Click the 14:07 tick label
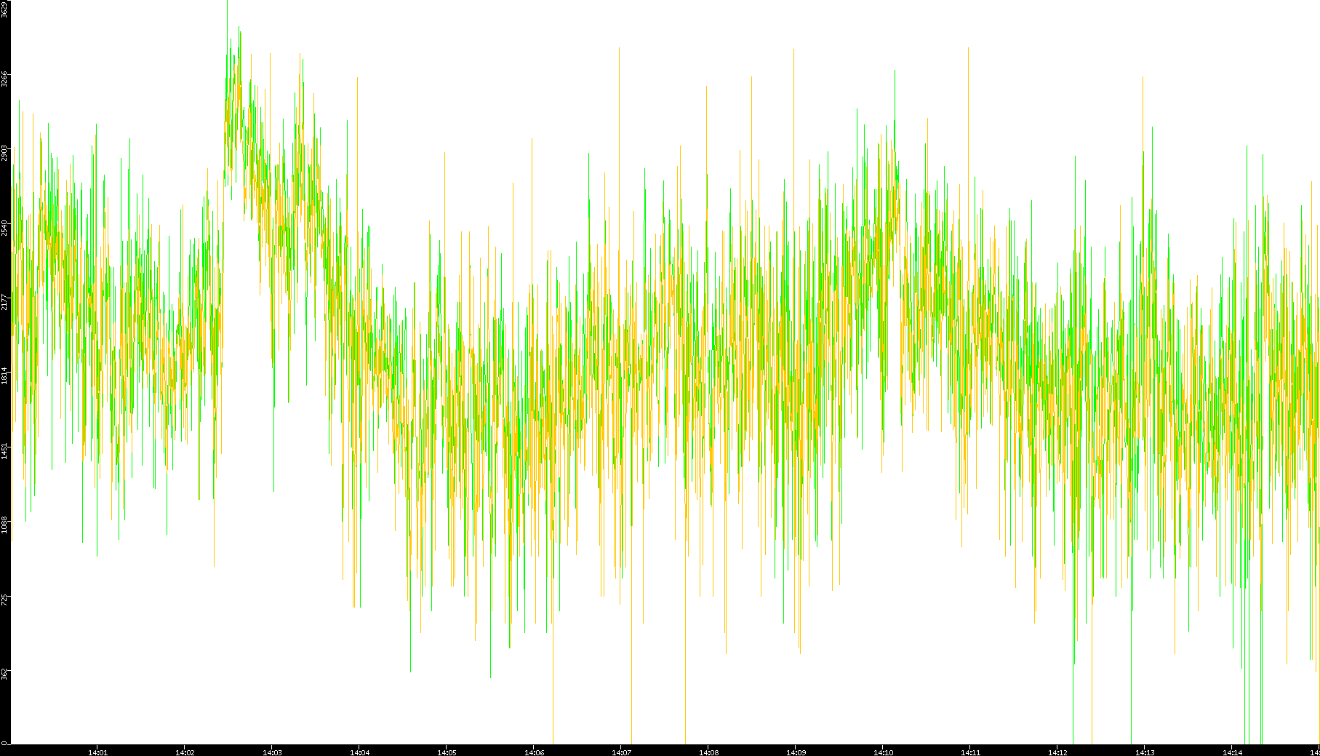 click(621, 752)
